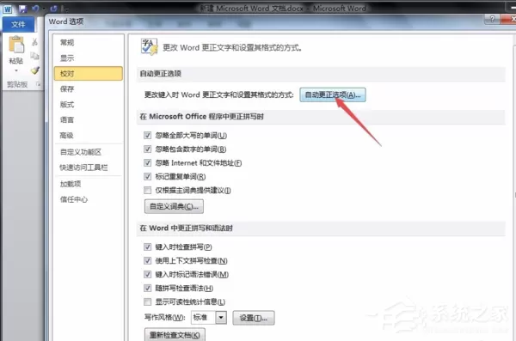Open the Paste dropdown arrow
The width and height of the screenshot is (516, 341).
click(x=16, y=70)
